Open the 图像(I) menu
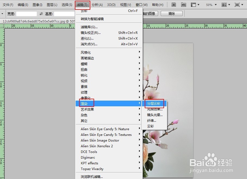This screenshot has width=247, height=179. [37, 5]
